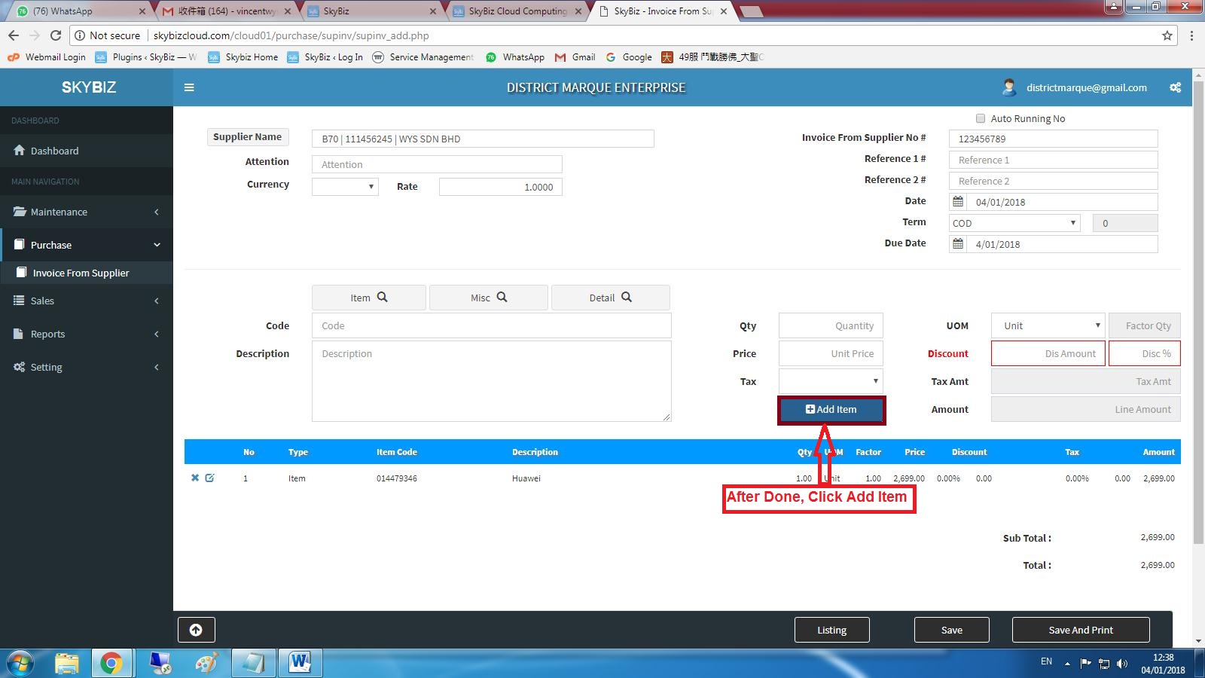Expand the Term dropdown showing COD
The image size is (1205, 678).
1014,223
